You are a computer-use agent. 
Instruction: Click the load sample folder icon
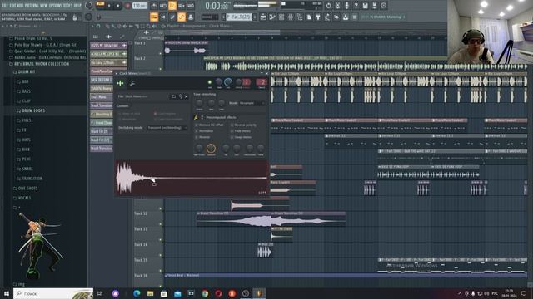pos(174,96)
